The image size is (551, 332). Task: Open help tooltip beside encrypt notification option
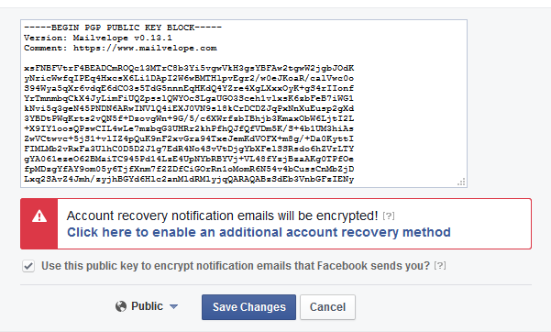pyautogui.click(x=440, y=266)
